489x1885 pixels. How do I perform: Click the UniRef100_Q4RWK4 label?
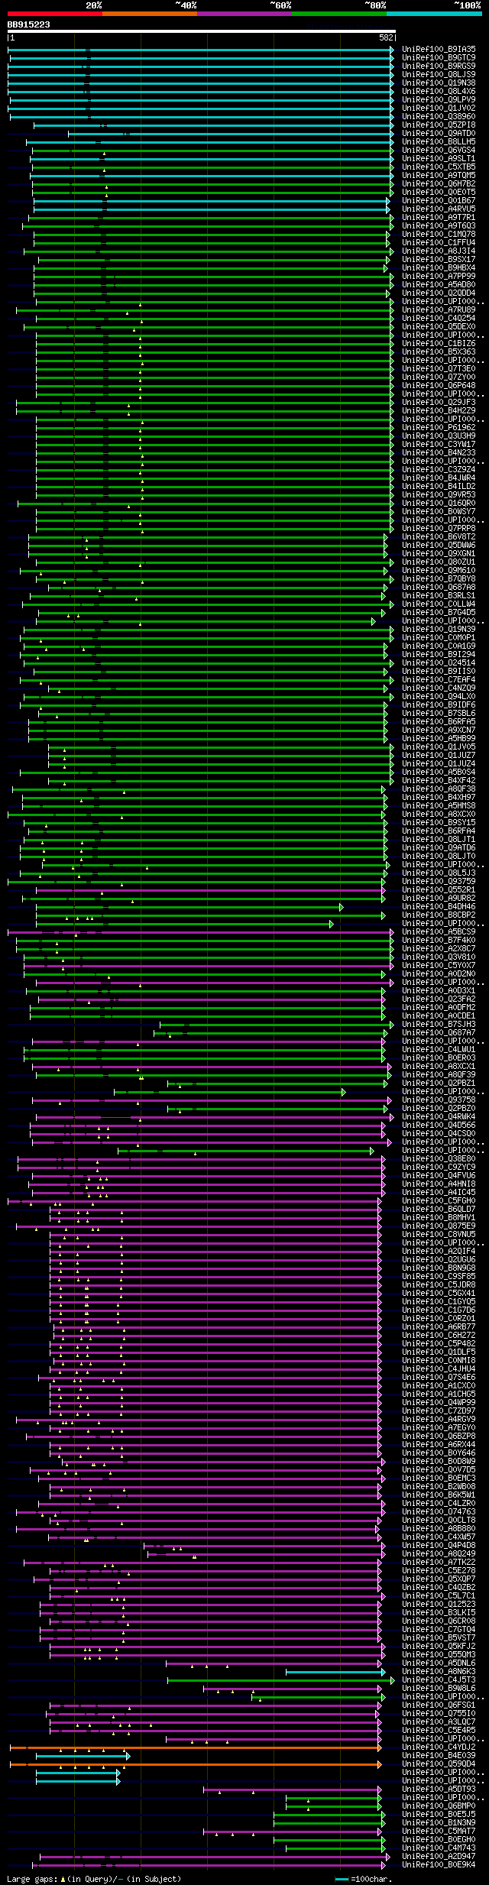pyautogui.click(x=439, y=1117)
